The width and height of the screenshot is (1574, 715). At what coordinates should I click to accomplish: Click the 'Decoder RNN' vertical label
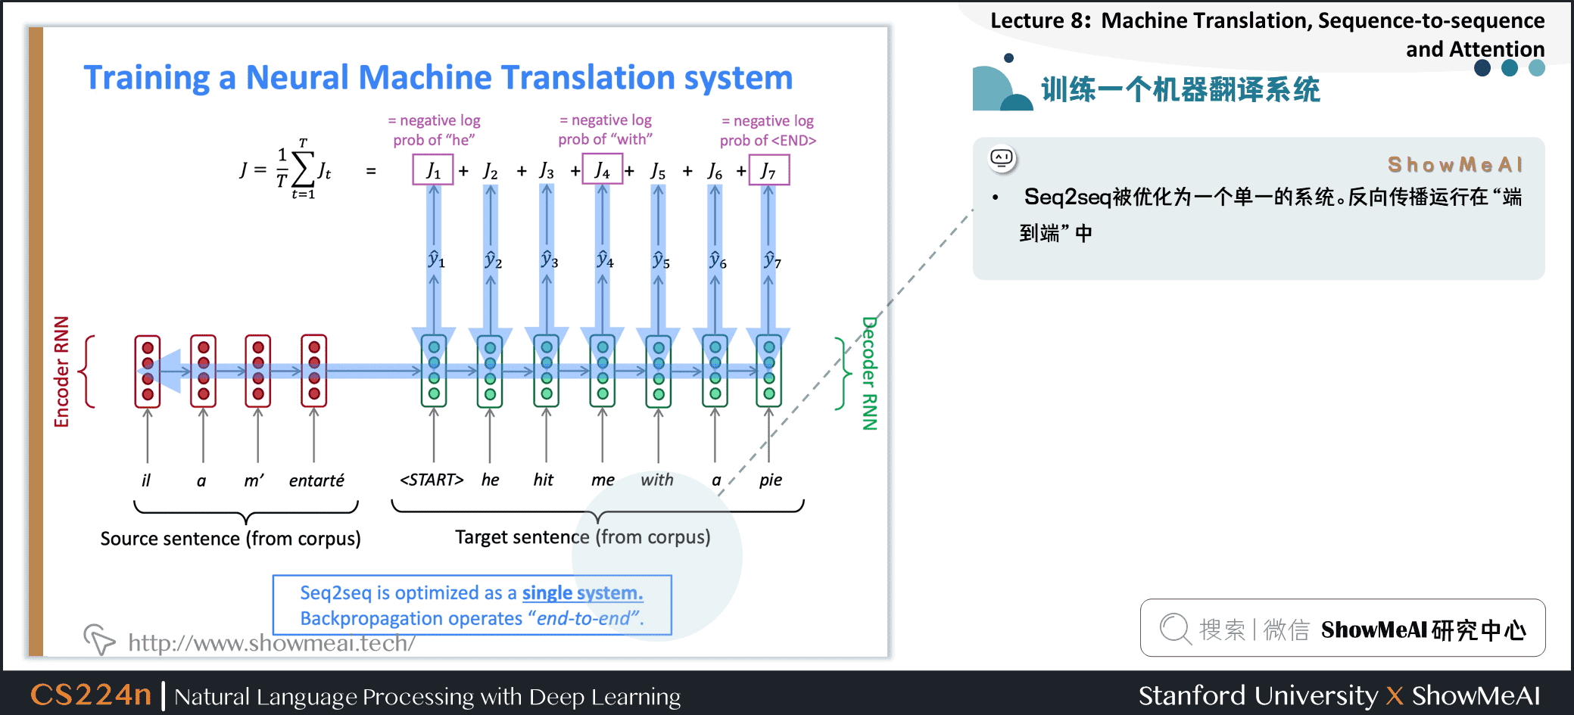click(870, 373)
